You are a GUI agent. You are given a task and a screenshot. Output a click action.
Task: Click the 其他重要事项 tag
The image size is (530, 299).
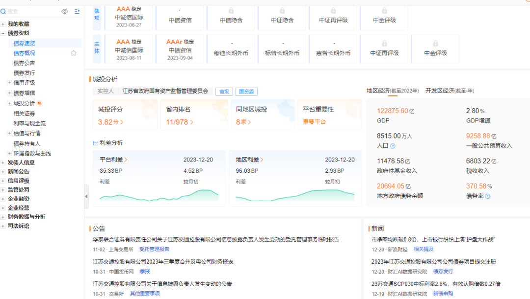[x=145, y=294]
